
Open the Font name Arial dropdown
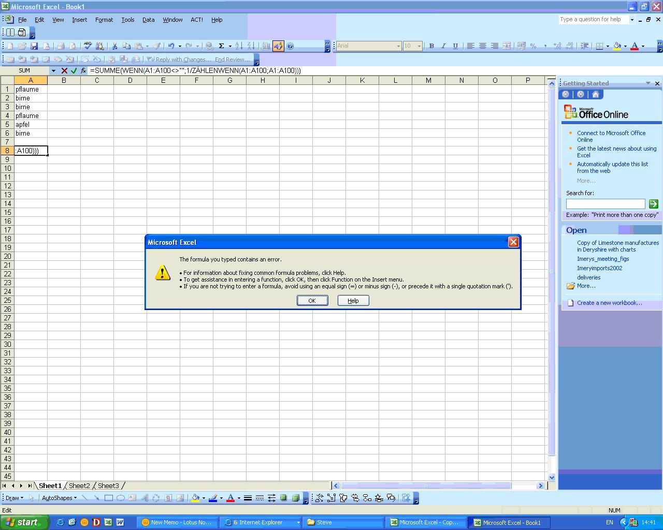pos(398,46)
